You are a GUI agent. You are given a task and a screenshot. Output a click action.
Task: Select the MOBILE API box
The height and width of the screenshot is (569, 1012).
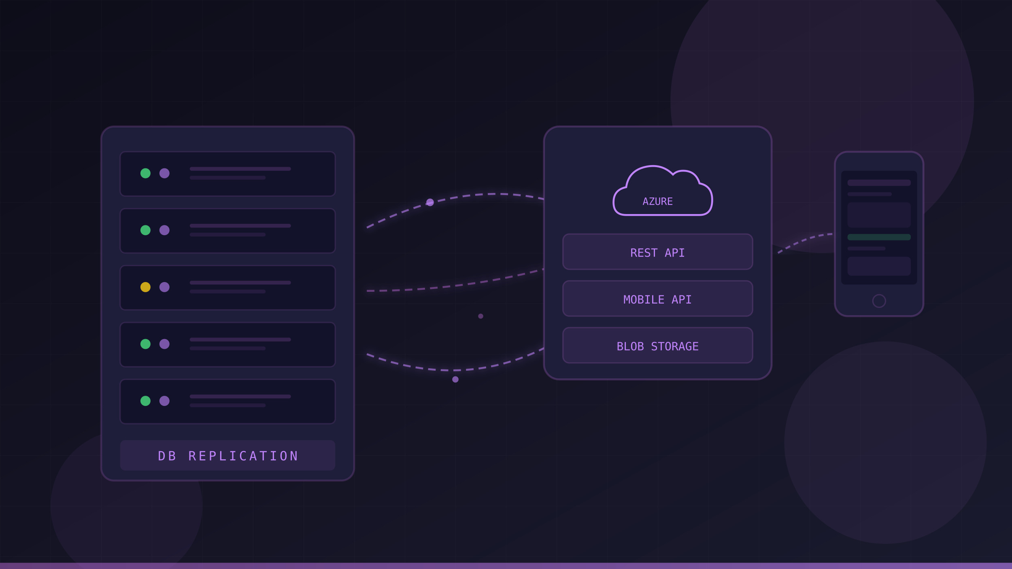coord(657,298)
